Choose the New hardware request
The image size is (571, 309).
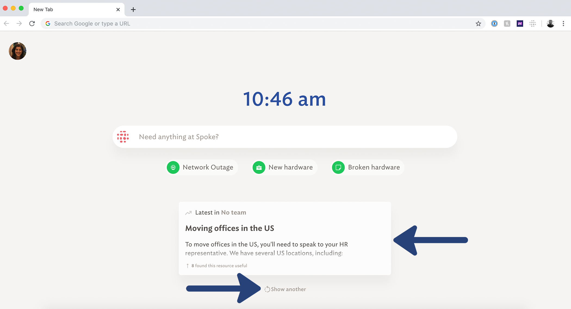tap(284, 167)
